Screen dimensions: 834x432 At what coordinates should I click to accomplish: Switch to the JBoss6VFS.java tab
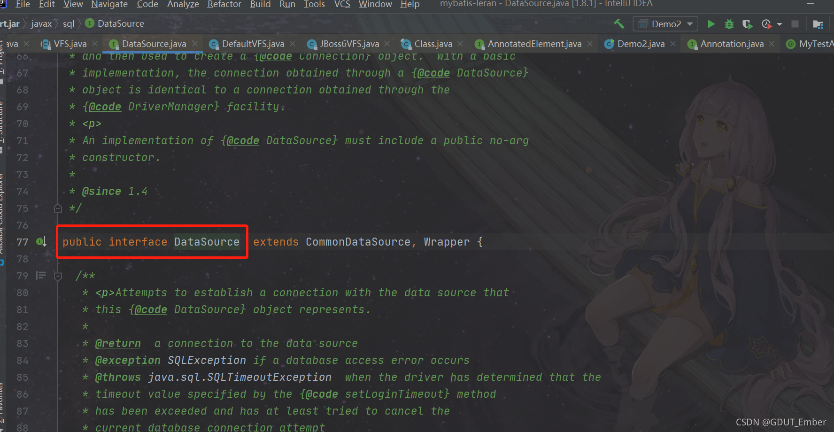point(349,44)
